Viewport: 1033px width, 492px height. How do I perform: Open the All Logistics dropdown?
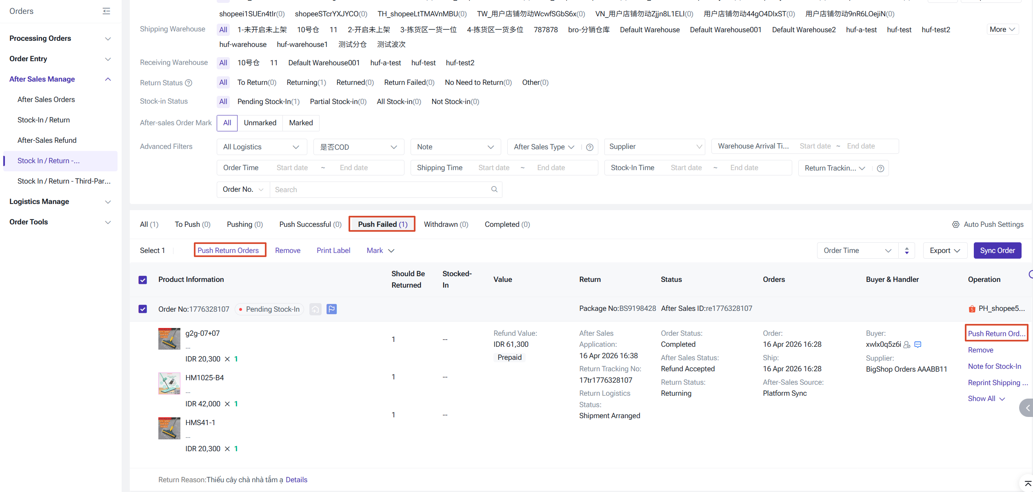point(262,147)
